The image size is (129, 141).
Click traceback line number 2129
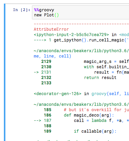46,61
